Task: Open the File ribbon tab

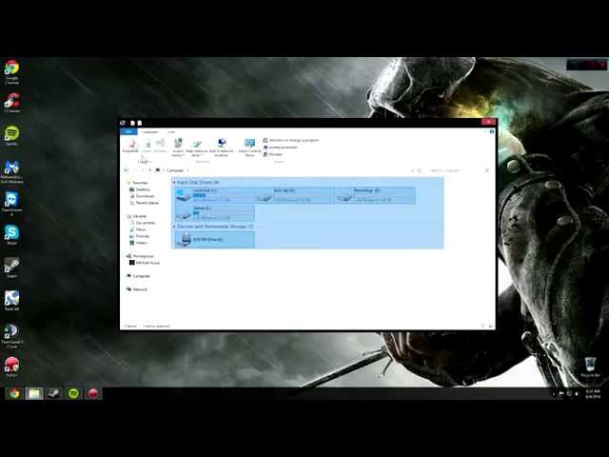Action: [128, 131]
